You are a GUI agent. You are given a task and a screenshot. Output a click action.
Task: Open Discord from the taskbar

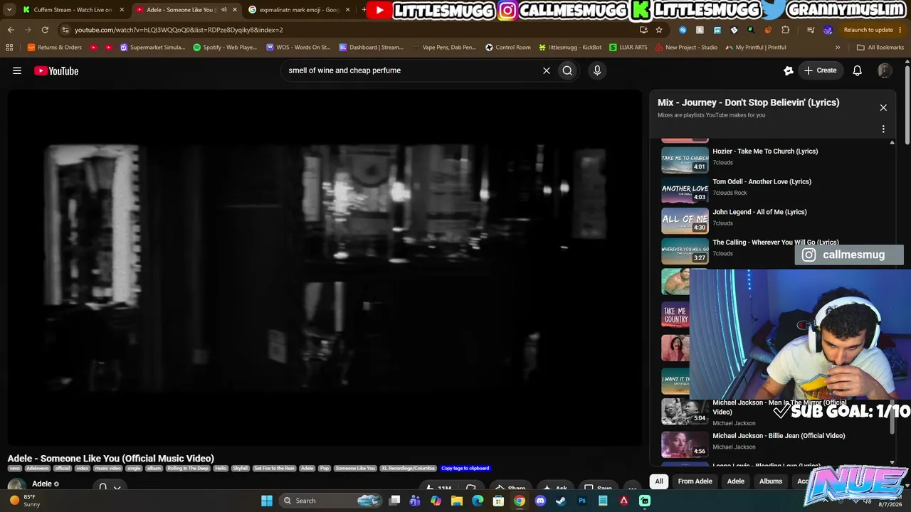tap(540, 501)
